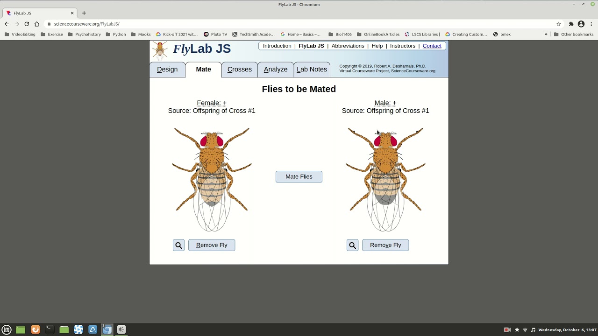Open the TechSmith Academy bookmark
The height and width of the screenshot is (336, 598).
(x=253, y=34)
